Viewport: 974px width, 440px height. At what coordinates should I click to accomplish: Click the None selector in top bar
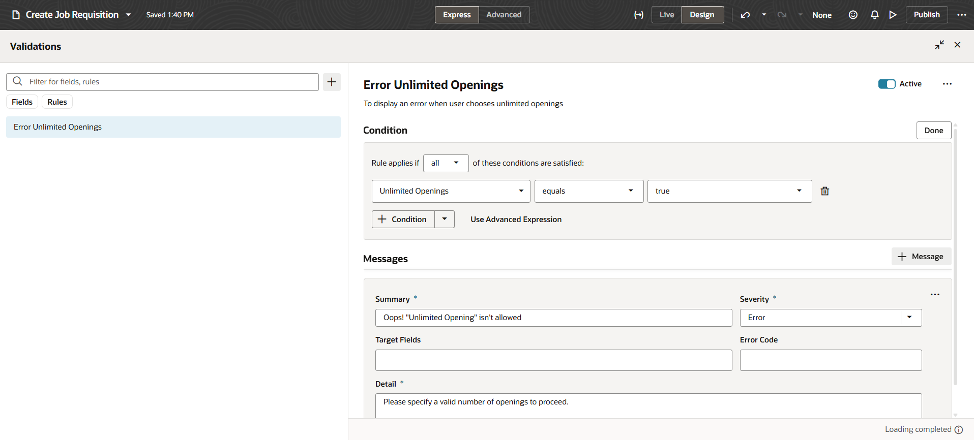[822, 15]
